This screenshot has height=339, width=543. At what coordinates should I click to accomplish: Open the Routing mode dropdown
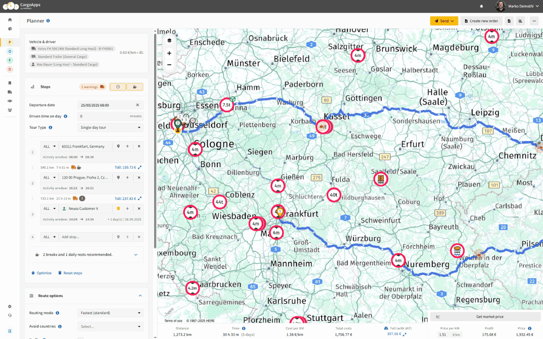click(110, 312)
